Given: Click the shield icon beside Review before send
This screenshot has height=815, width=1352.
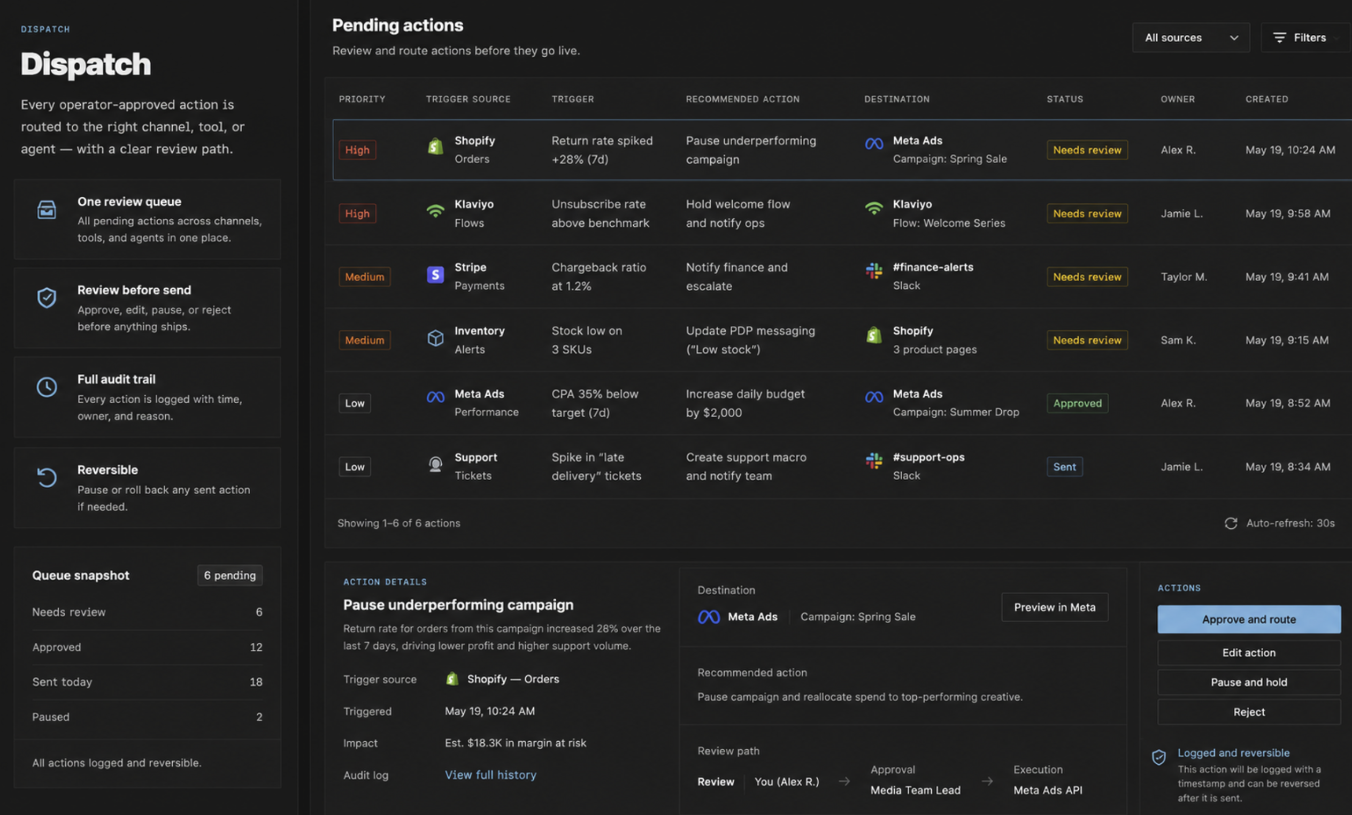Looking at the screenshot, I should click(x=47, y=298).
